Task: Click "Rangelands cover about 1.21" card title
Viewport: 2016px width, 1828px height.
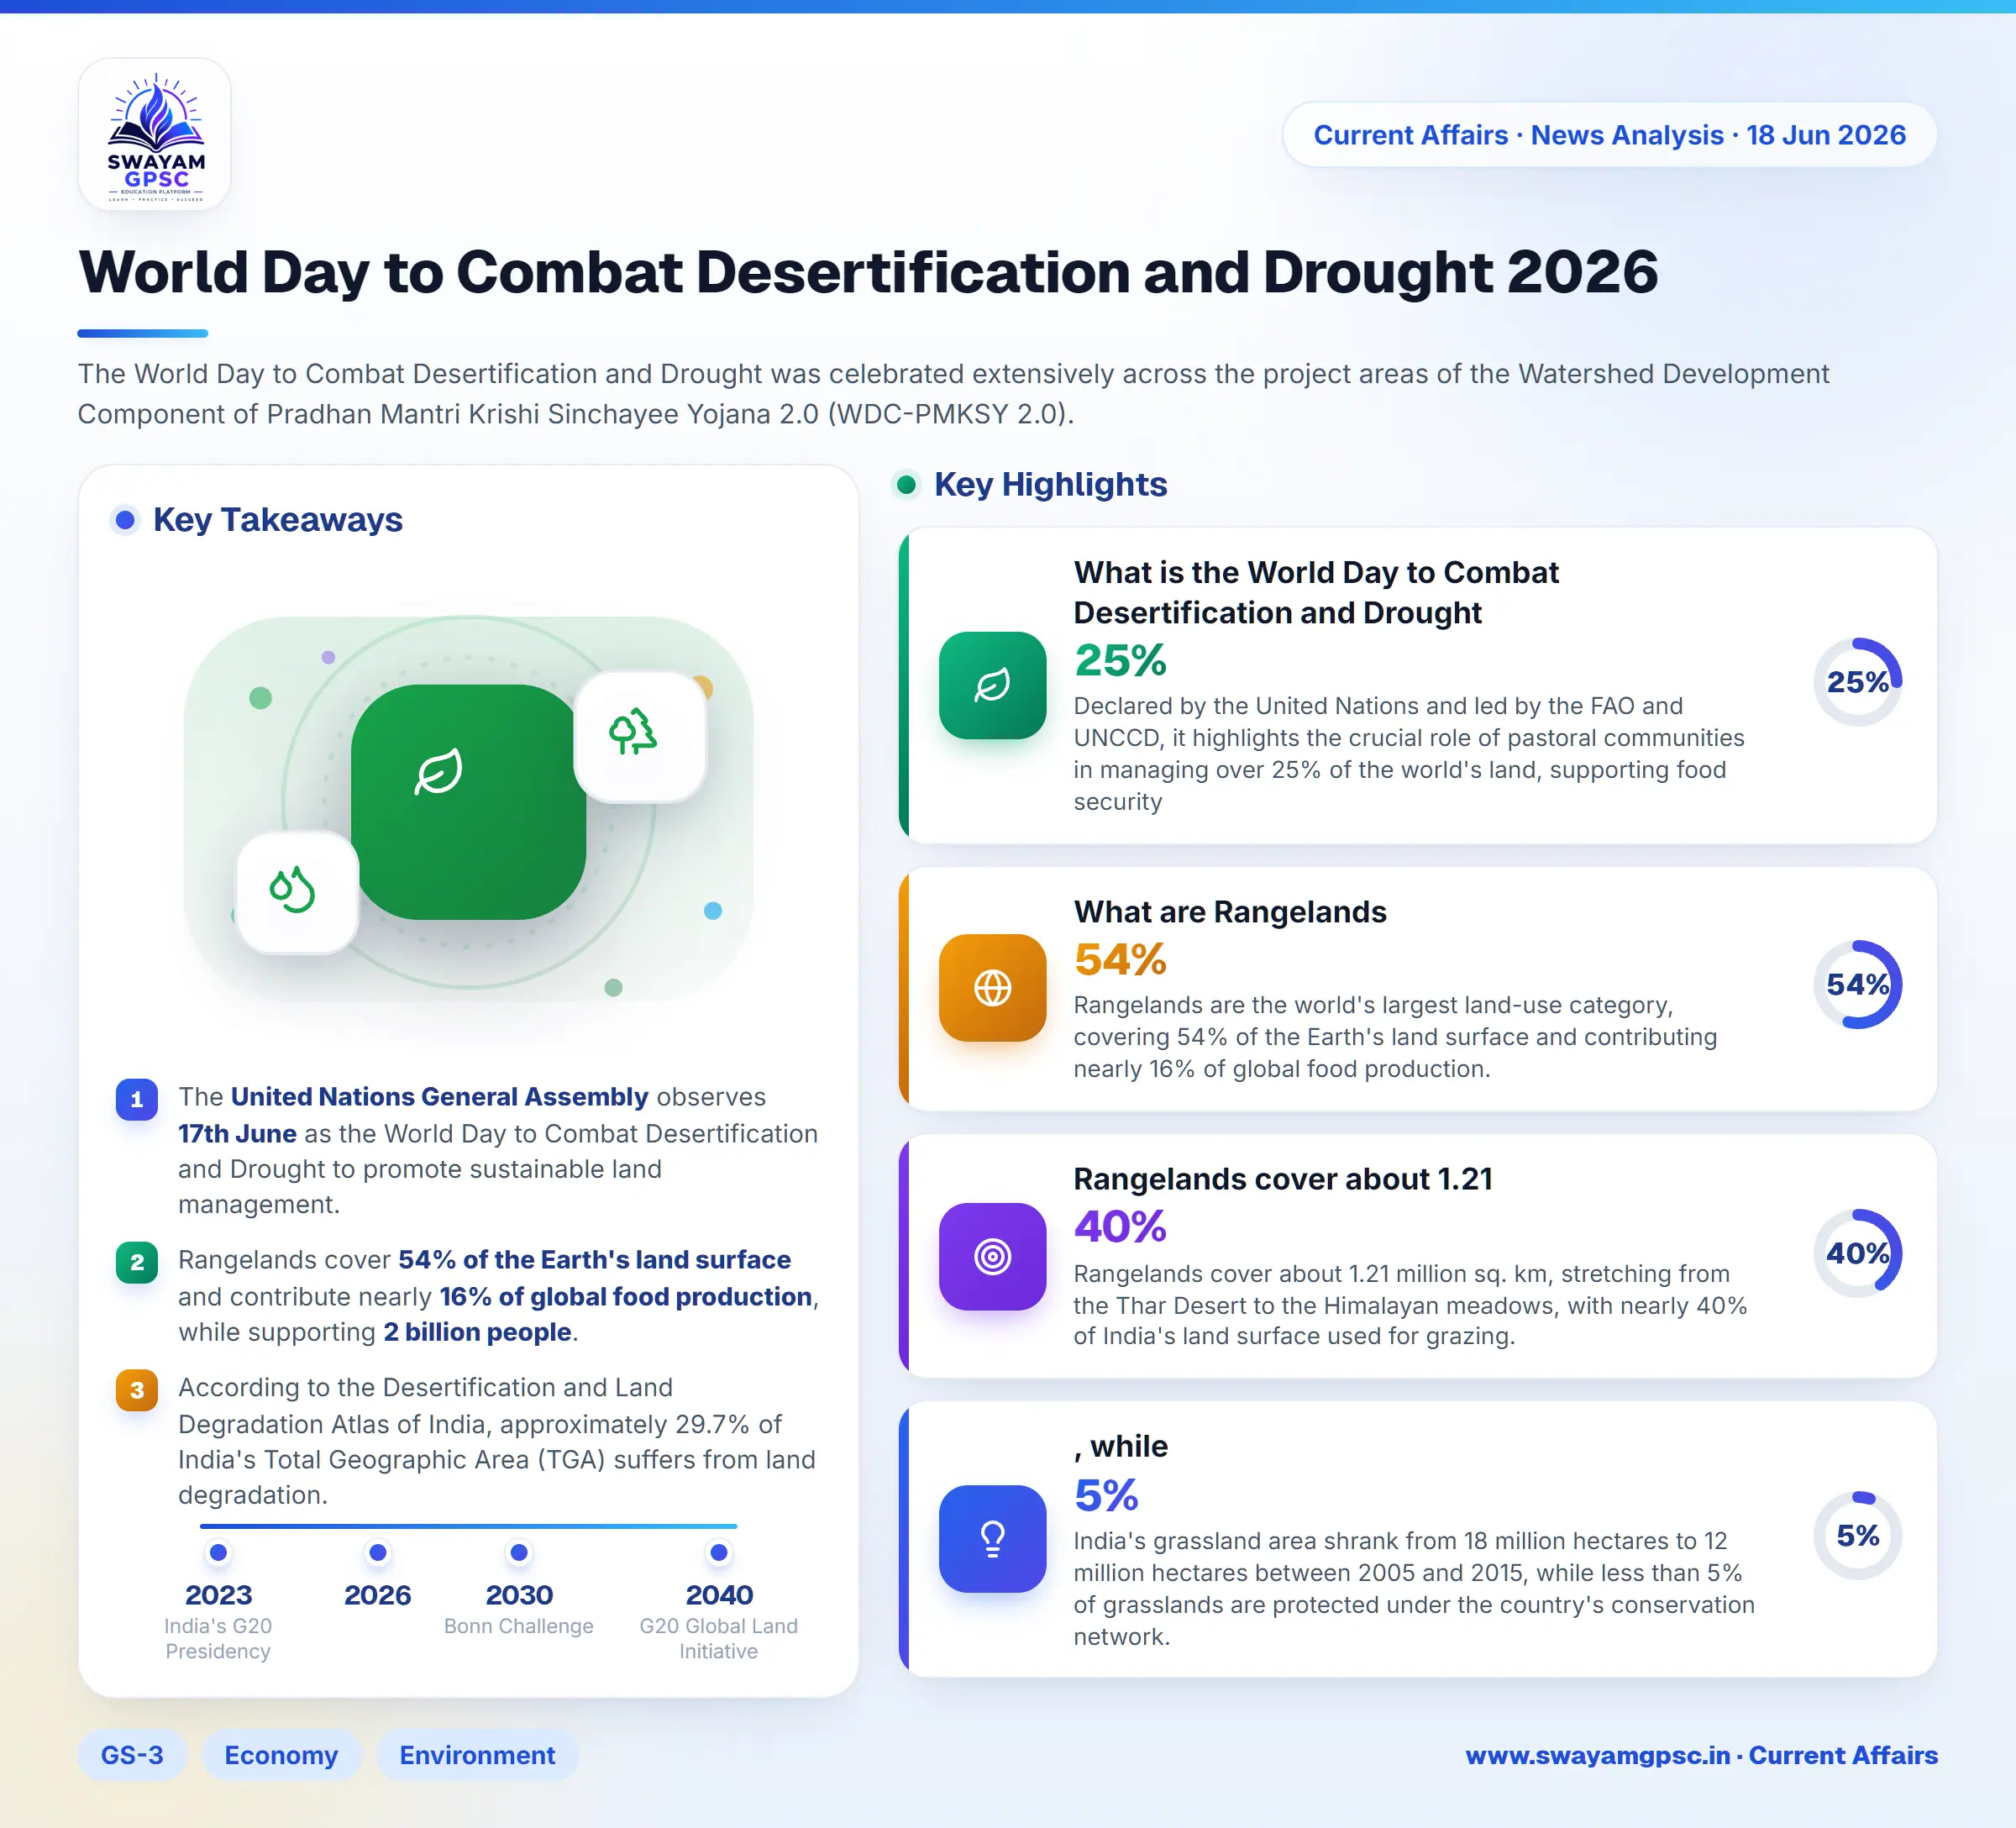Action: [x=1283, y=1179]
